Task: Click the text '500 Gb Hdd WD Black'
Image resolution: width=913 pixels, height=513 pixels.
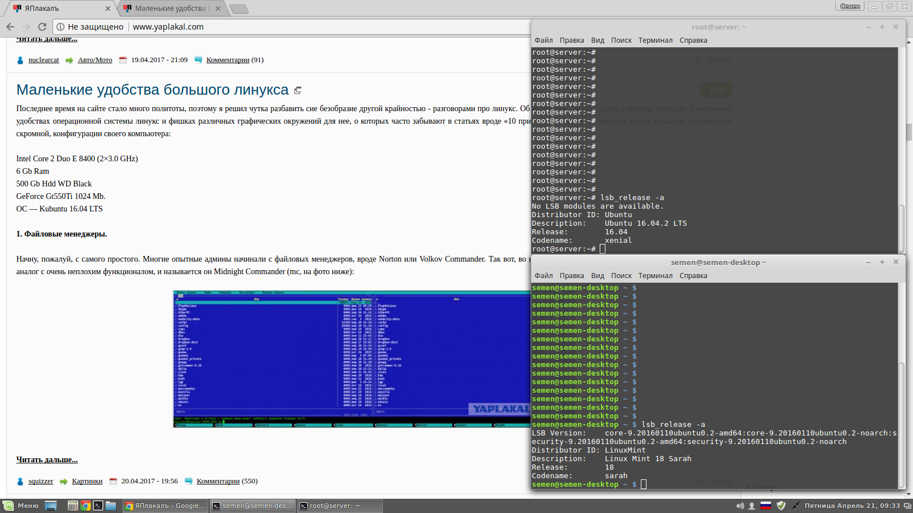Action: (x=54, y=184)
